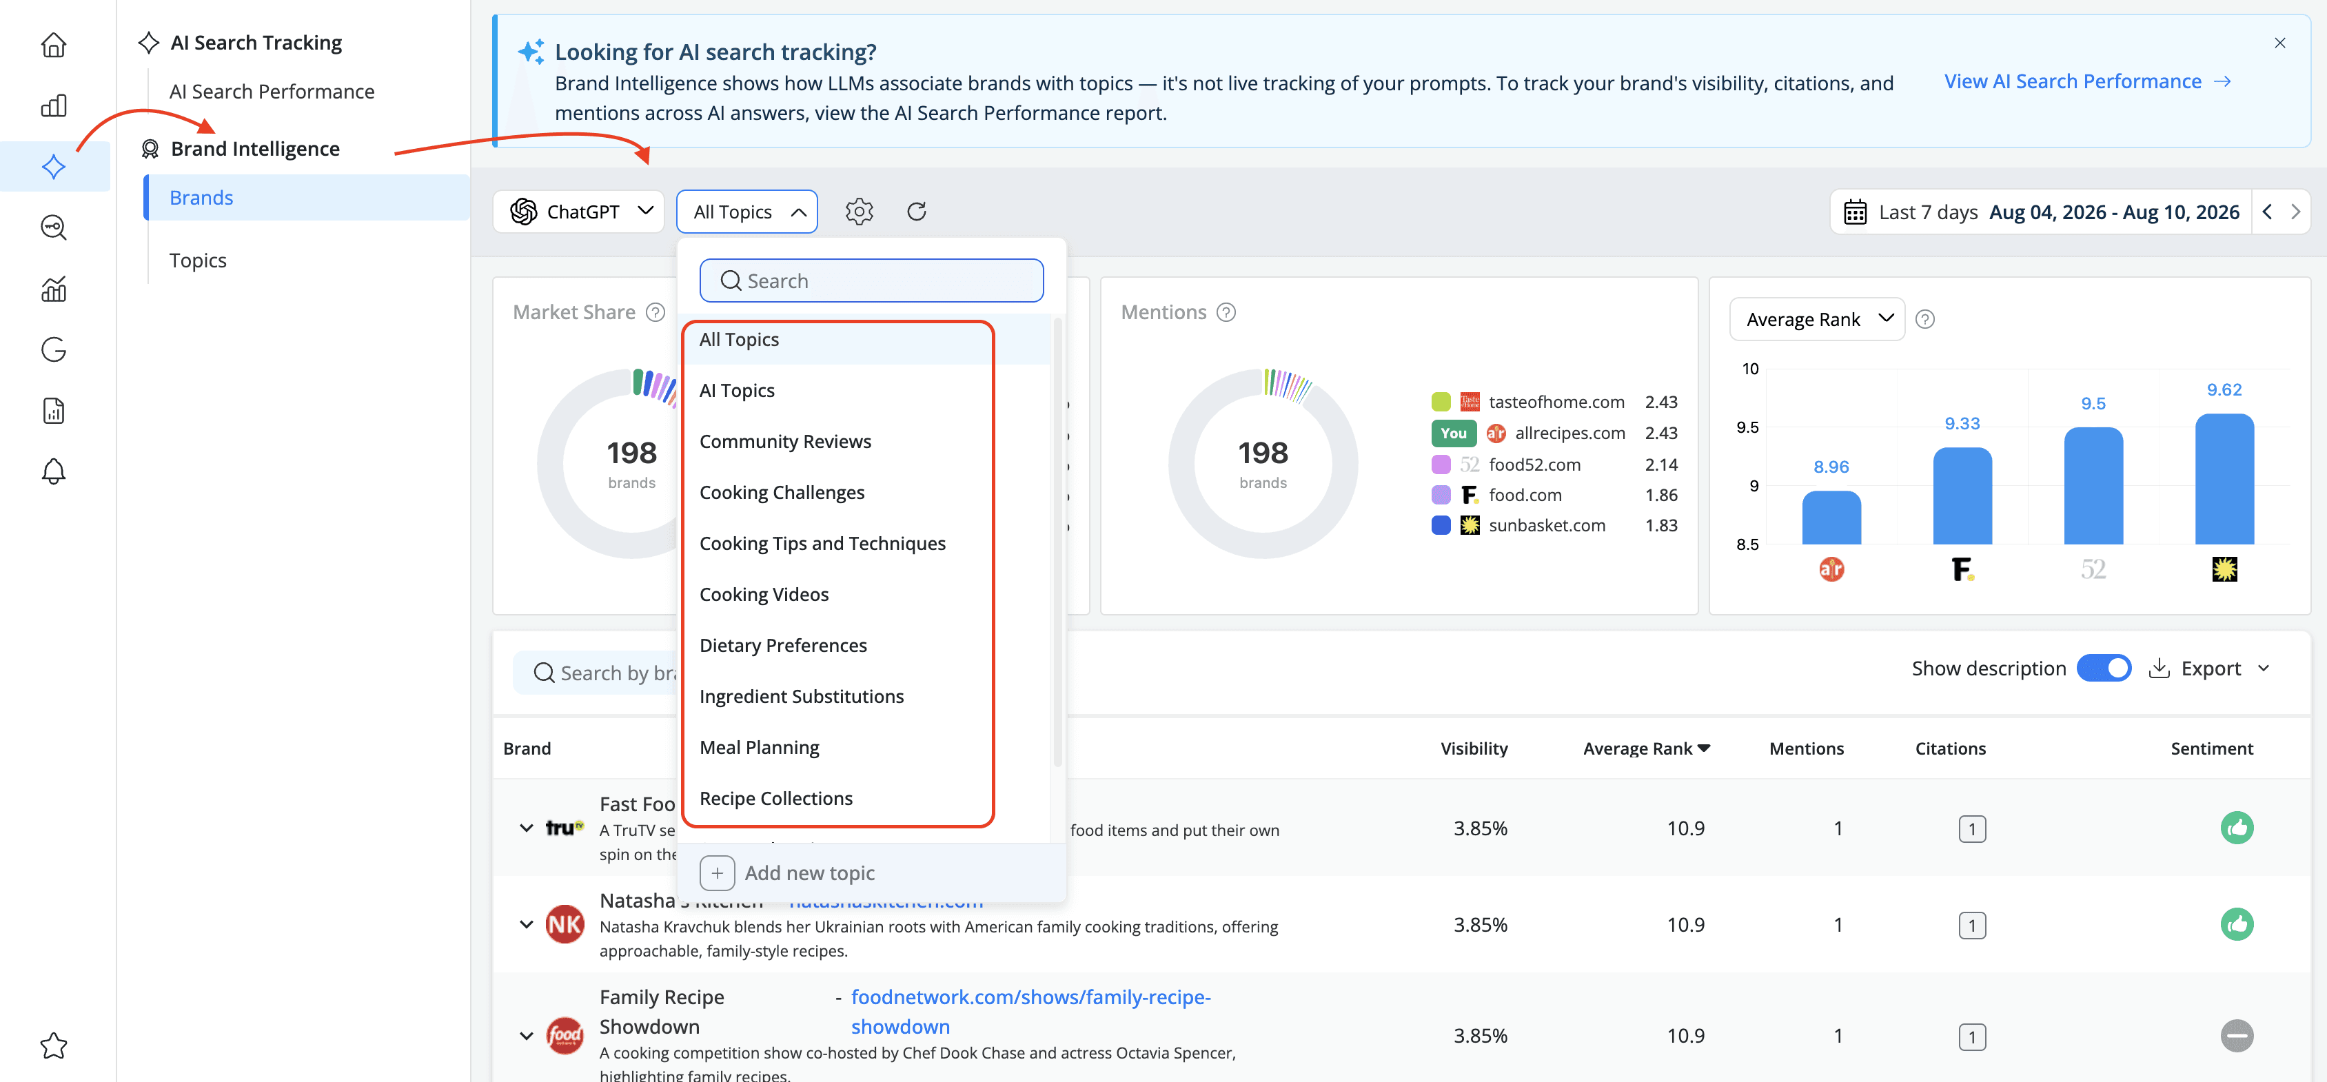Click neutral sentiment icon for Family Recipe Showdown
Image resolution: width=2327 pixels, height=1082 pixels.
coord(2237,1035)
